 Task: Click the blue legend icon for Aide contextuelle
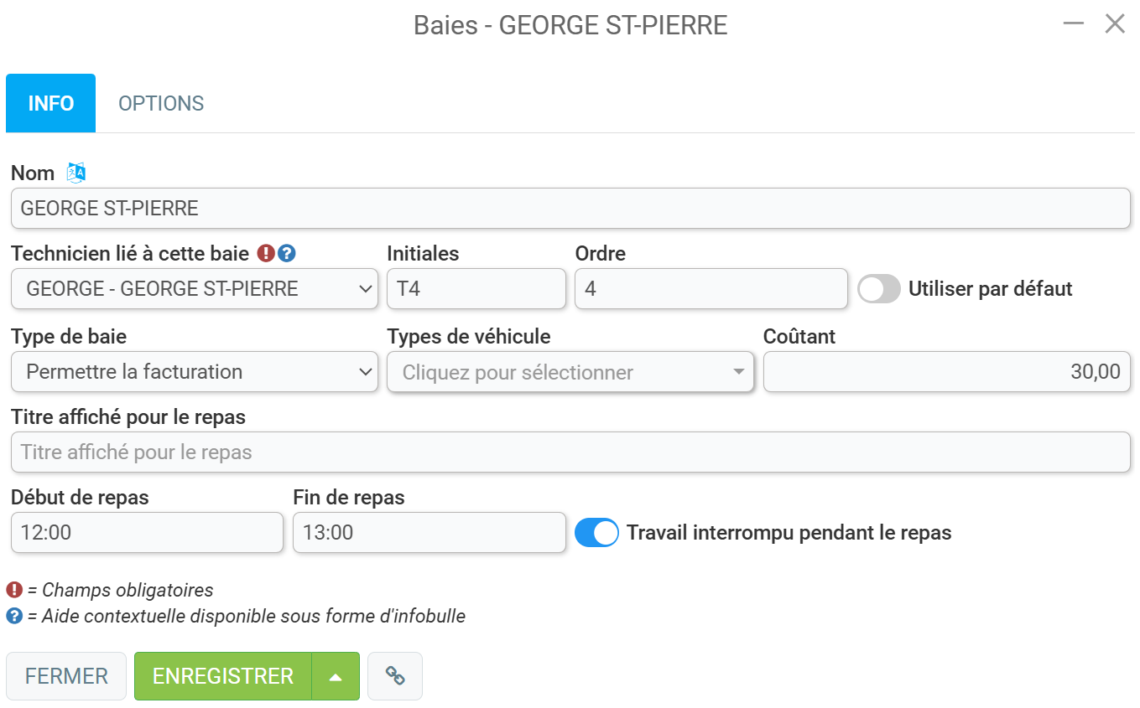14,617
